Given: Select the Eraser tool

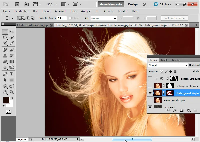Looking at the screenshot, I should [x=5, y=61].
